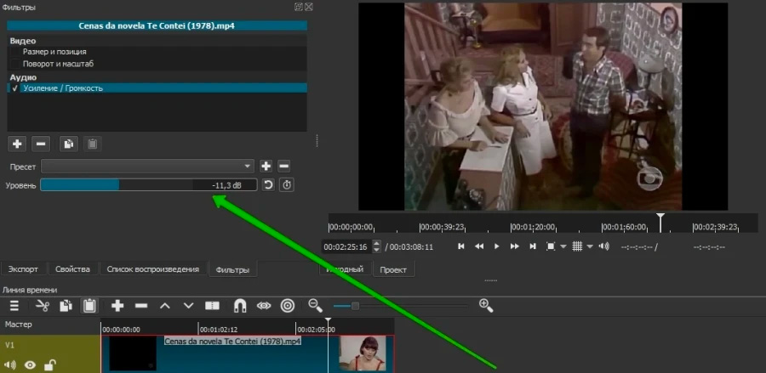Paste filters icon in Filters panel
The image size is (766, 373).
pyautogui.click(x=92, y=144)
